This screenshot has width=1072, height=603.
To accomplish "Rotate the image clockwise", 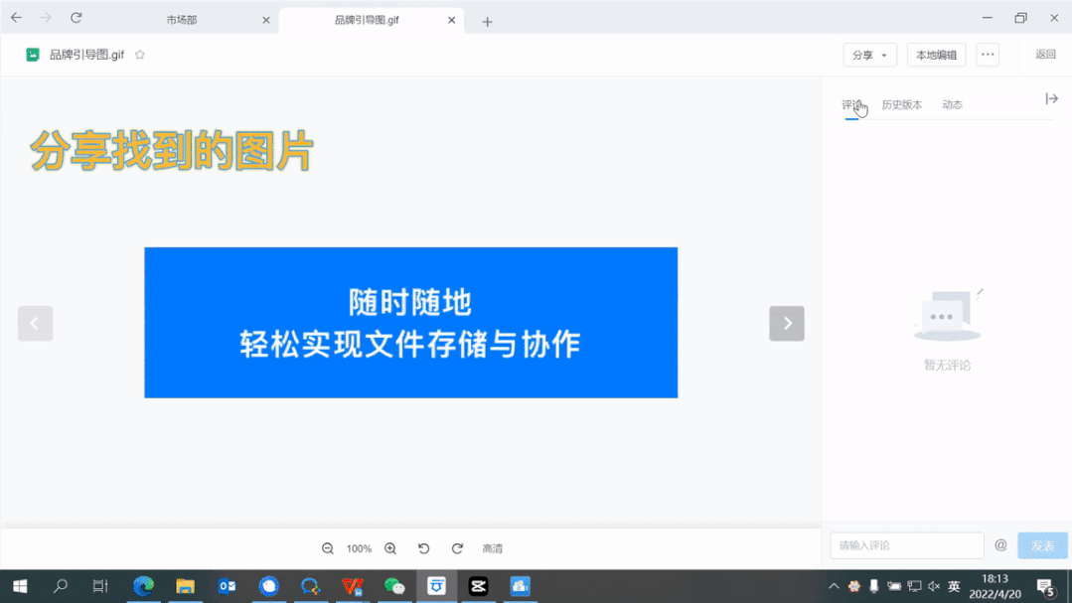I will (x=457, y=547).
